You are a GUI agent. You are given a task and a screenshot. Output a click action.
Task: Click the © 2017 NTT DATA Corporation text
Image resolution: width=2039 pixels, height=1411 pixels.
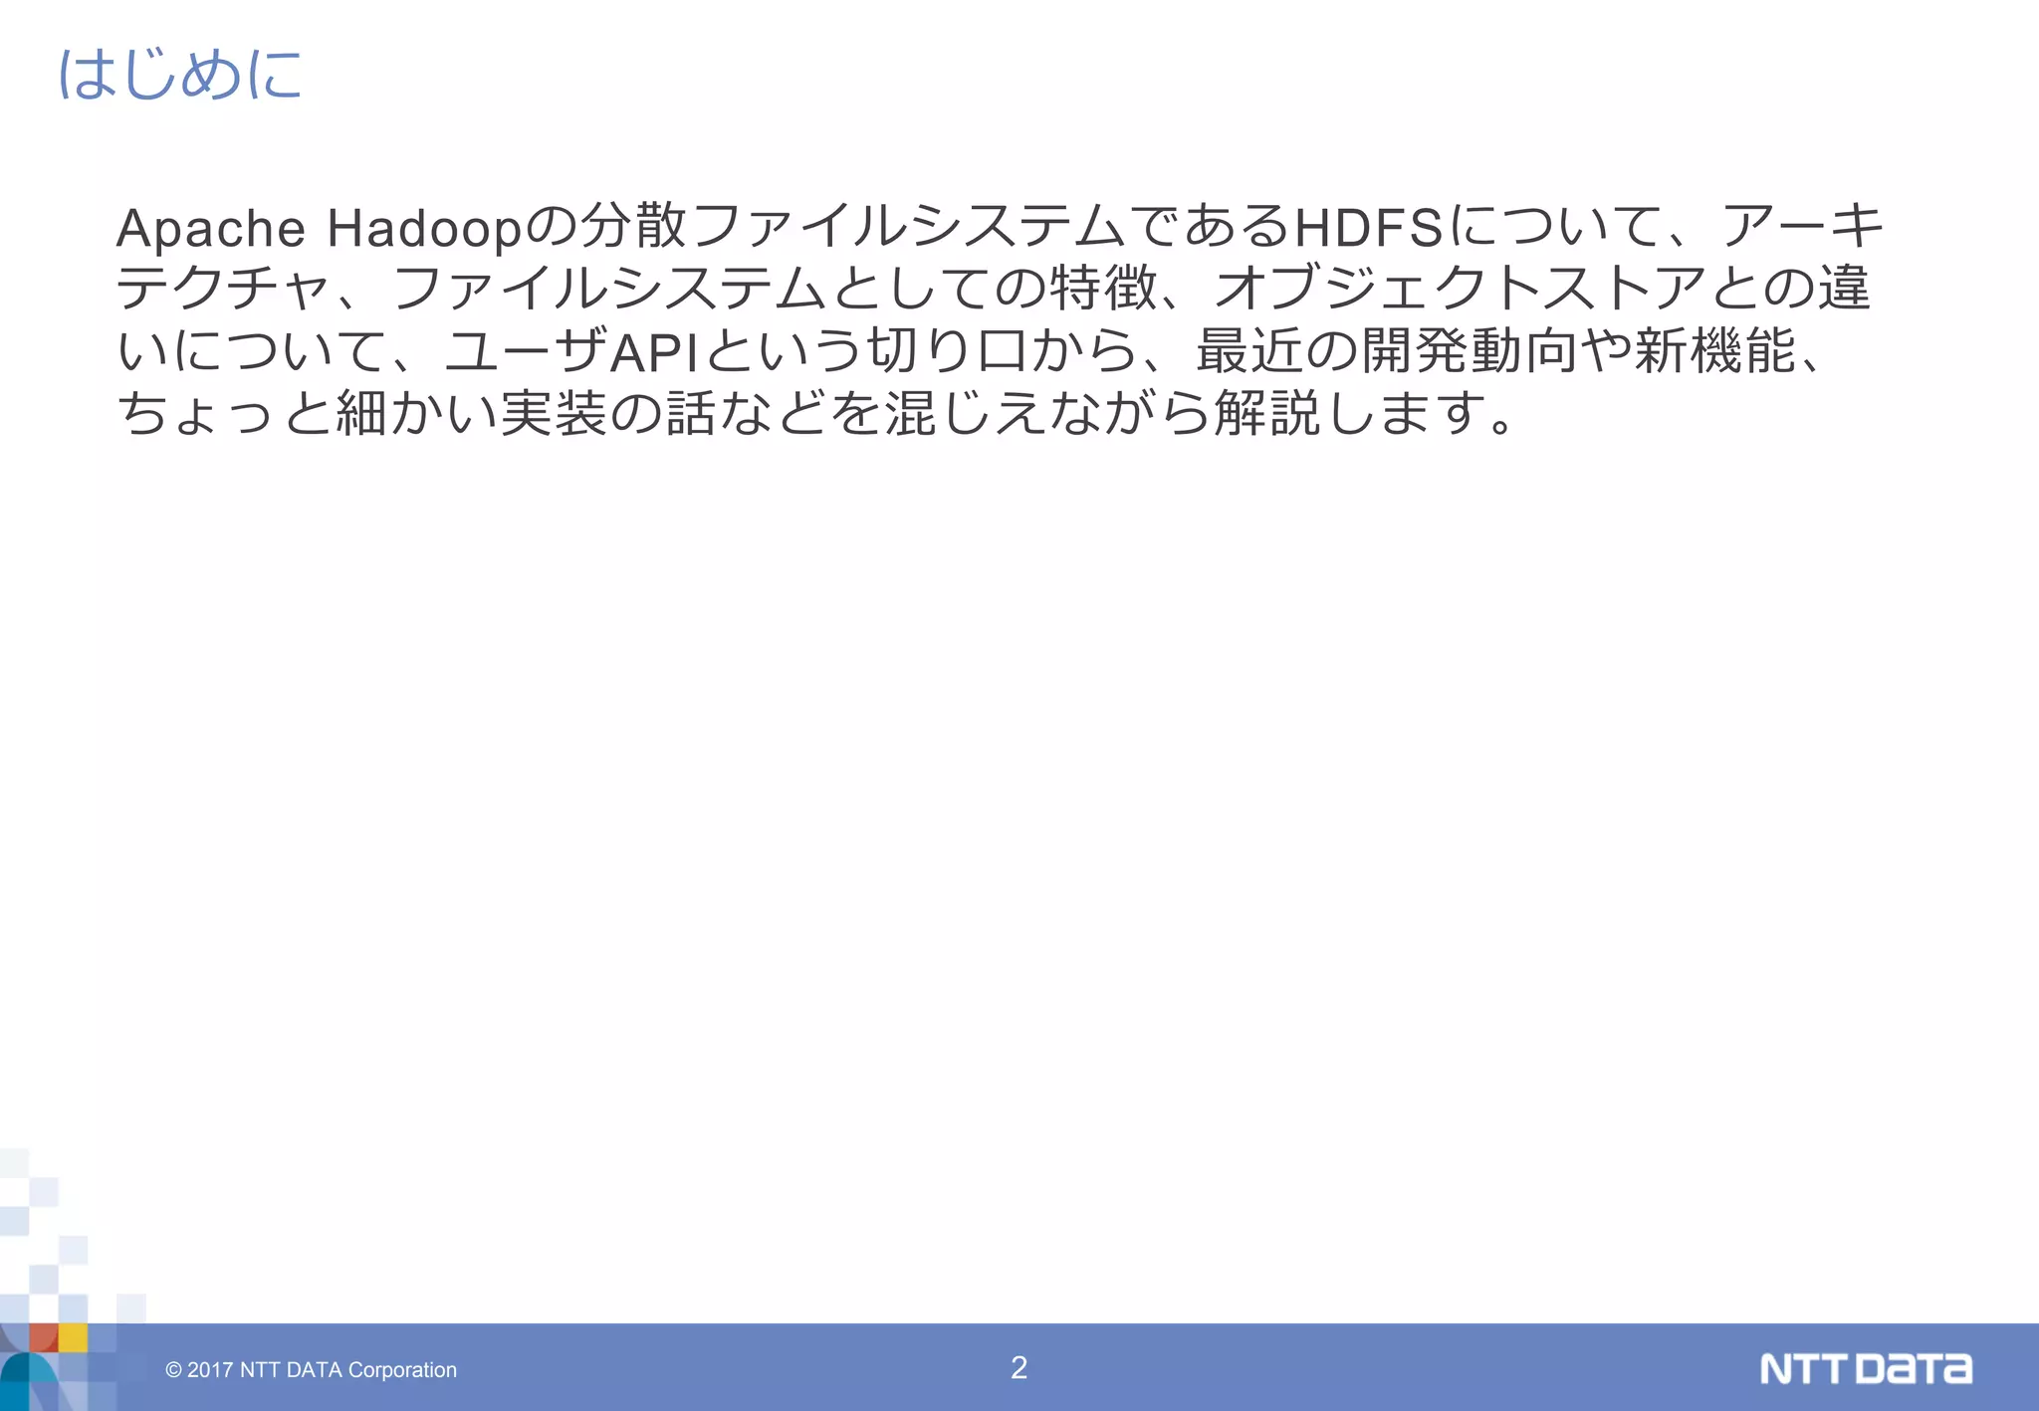pyautogui.click(x=311, y=1370)
